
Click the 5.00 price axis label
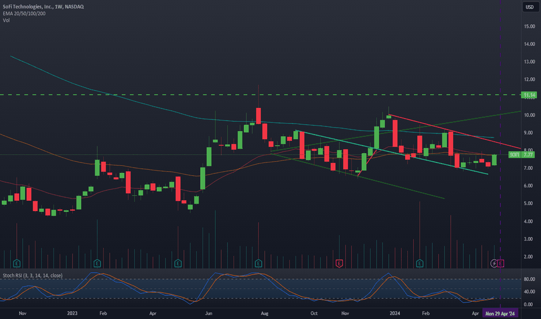tap(528, 204)
